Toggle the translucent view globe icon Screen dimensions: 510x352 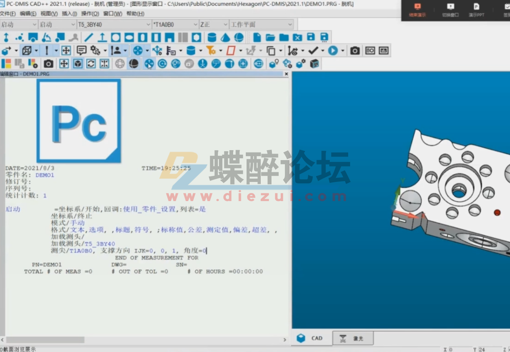134,64
